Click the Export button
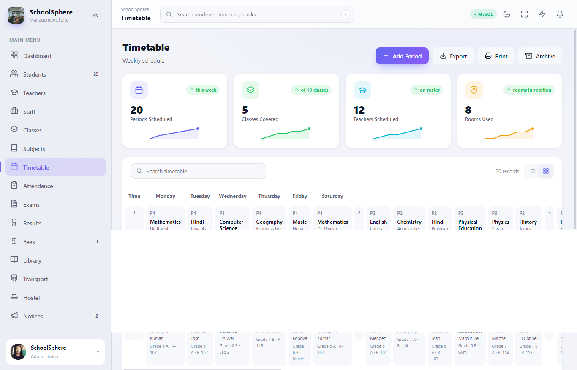This screenshot has height=370, width=577. [453, 56]
